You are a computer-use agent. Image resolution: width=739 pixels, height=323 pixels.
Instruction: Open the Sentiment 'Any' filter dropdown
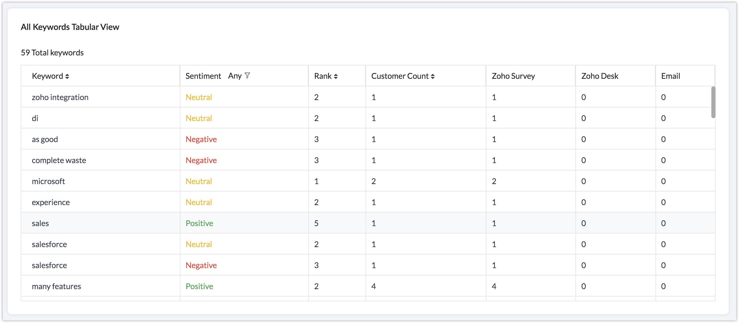tap(235, 76)
